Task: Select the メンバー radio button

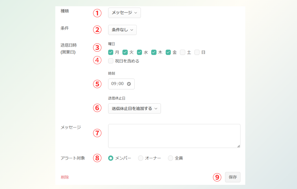Action: click(x=111, y=158)
